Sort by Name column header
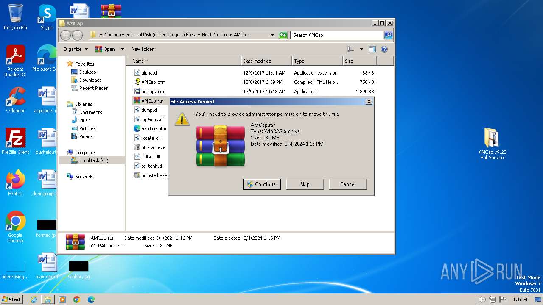Screen dimensions: 543x305 tap(184, 61)
